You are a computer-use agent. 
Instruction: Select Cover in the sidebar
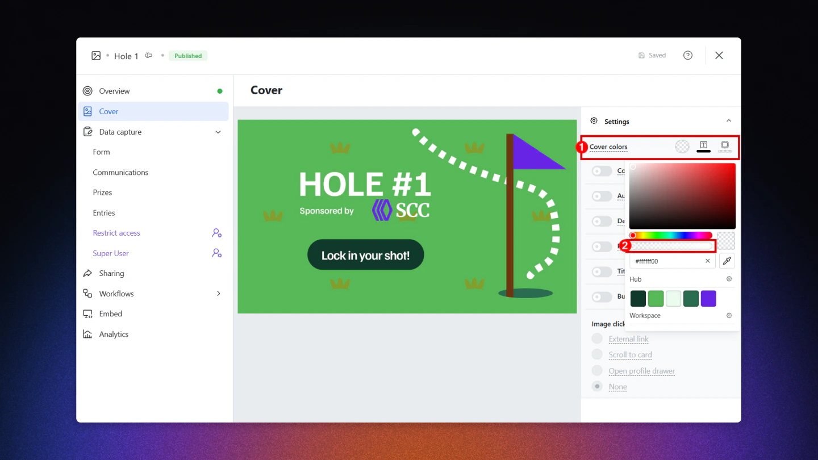click(153, 111)
